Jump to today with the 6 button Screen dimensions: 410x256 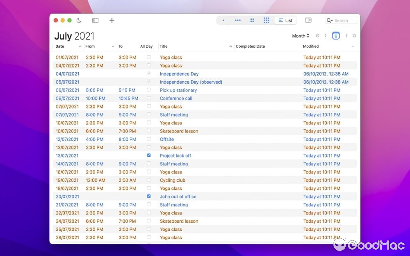click(336, 36)
